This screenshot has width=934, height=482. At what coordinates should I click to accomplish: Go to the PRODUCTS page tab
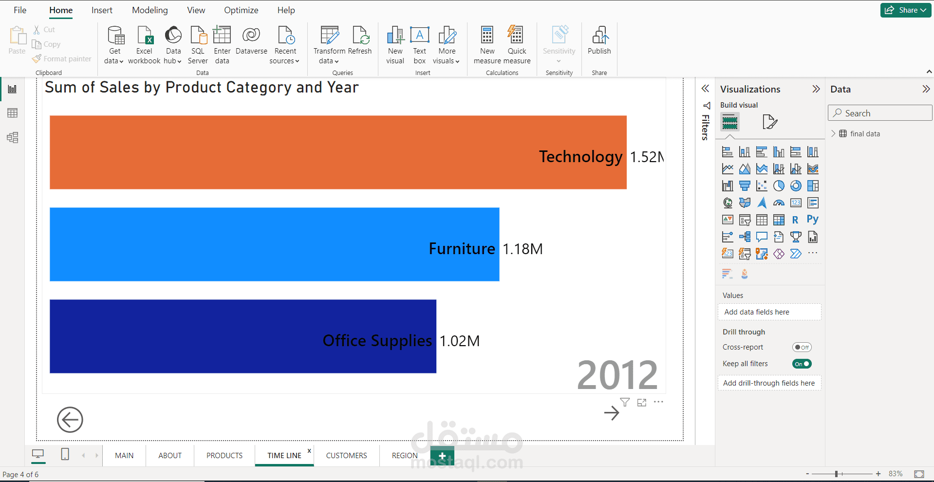click(224, 456)
